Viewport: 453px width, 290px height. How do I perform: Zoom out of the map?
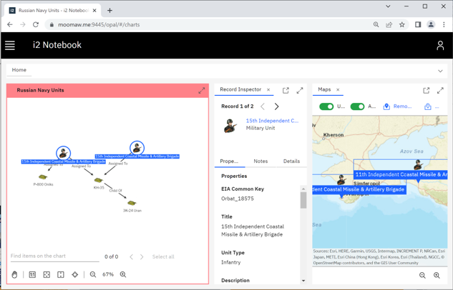[422, 275]
